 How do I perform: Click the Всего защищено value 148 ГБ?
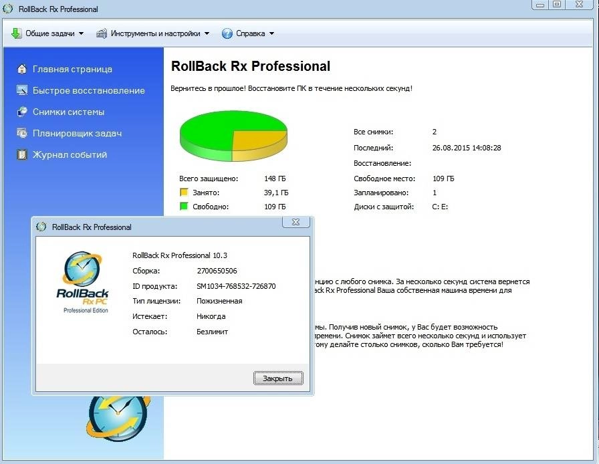(x=275, y=179)
